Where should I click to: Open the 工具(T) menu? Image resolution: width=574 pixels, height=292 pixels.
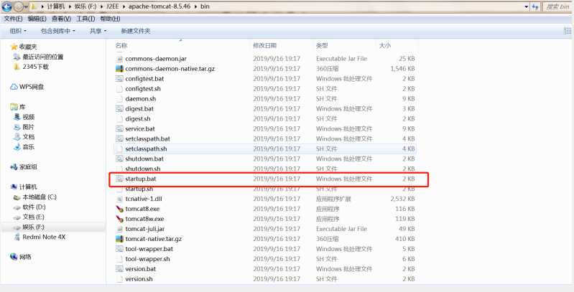click(85, 19)
